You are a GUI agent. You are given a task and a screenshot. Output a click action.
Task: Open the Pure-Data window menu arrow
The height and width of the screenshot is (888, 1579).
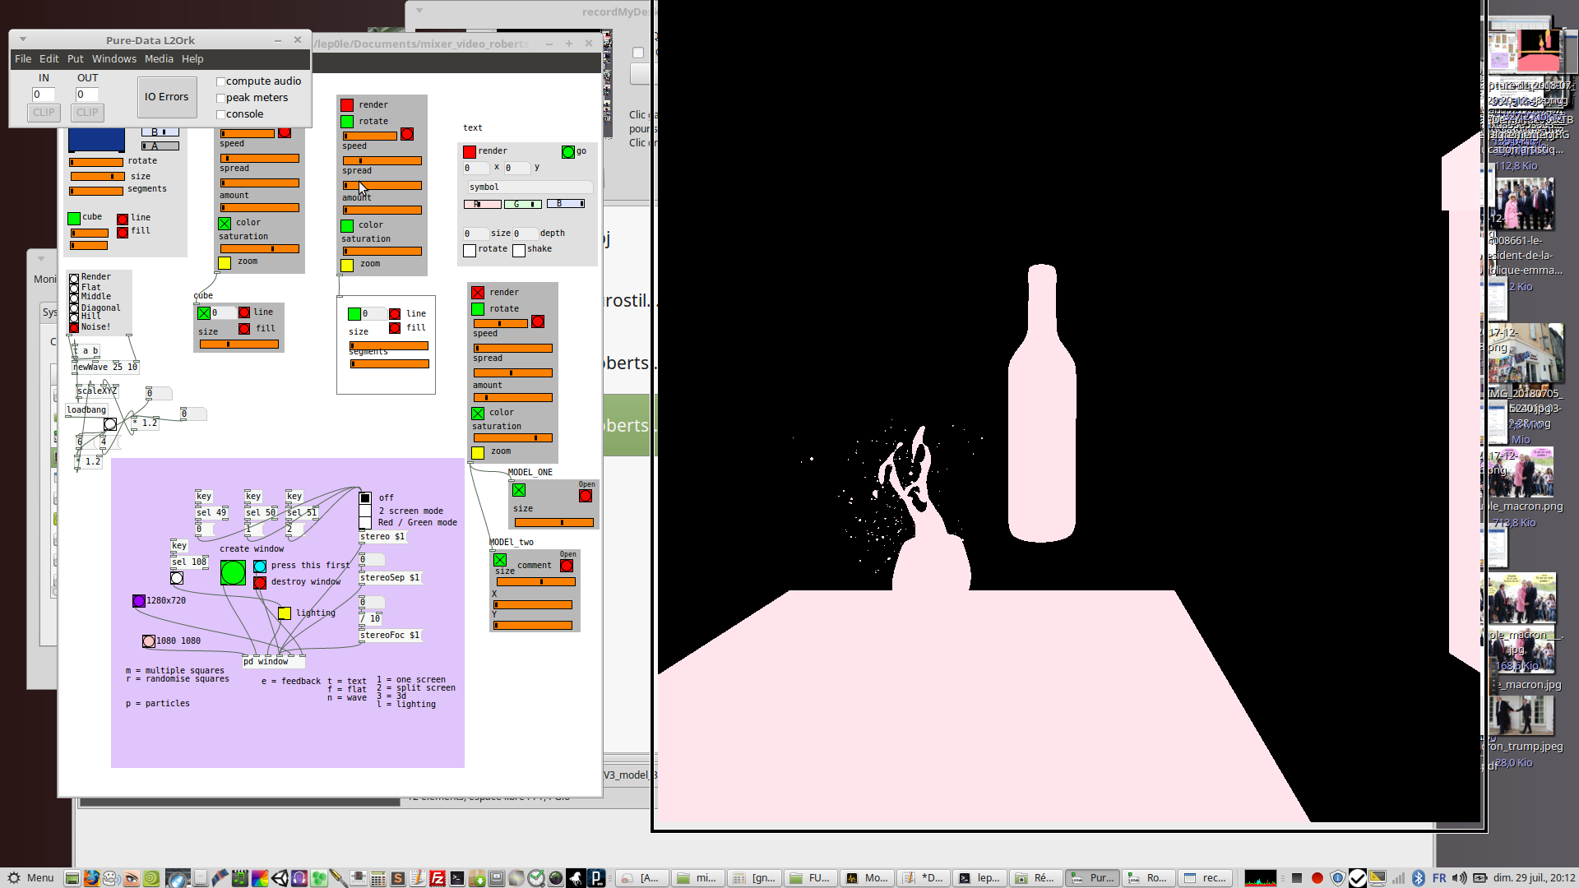[x=23, y=39]
